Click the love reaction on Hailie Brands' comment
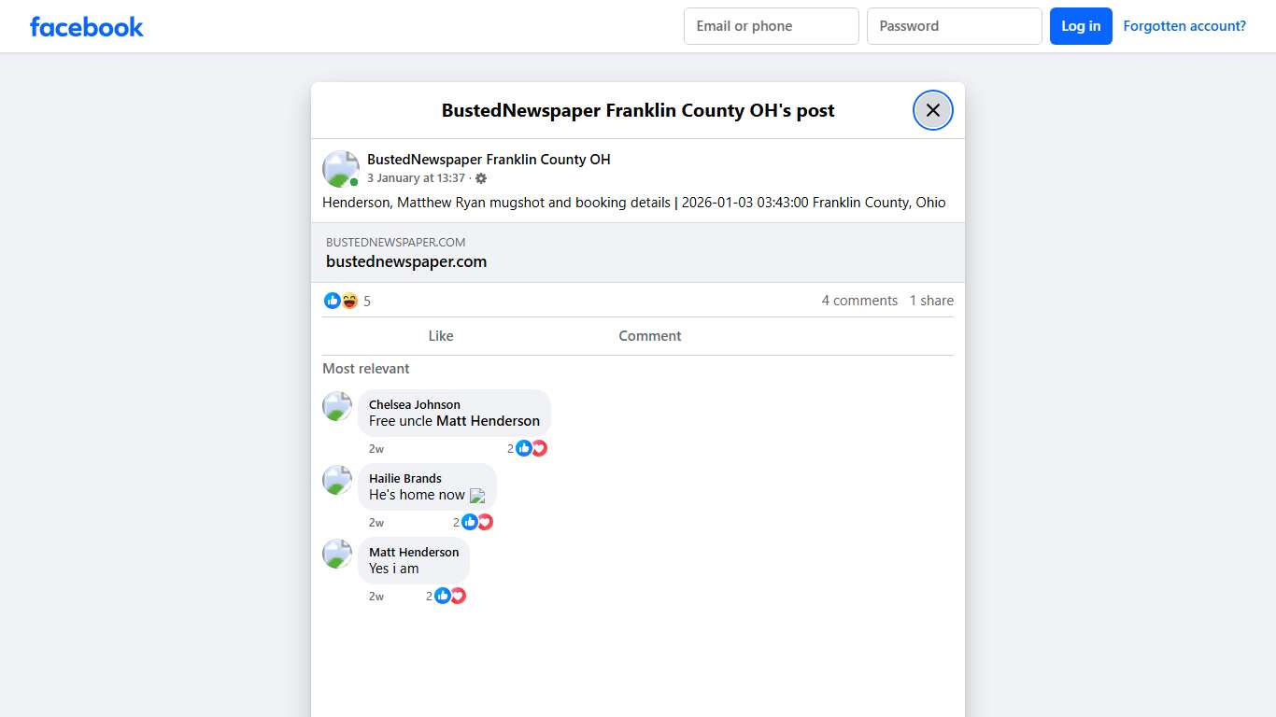1276x717 pixels. tap(485, 522)
